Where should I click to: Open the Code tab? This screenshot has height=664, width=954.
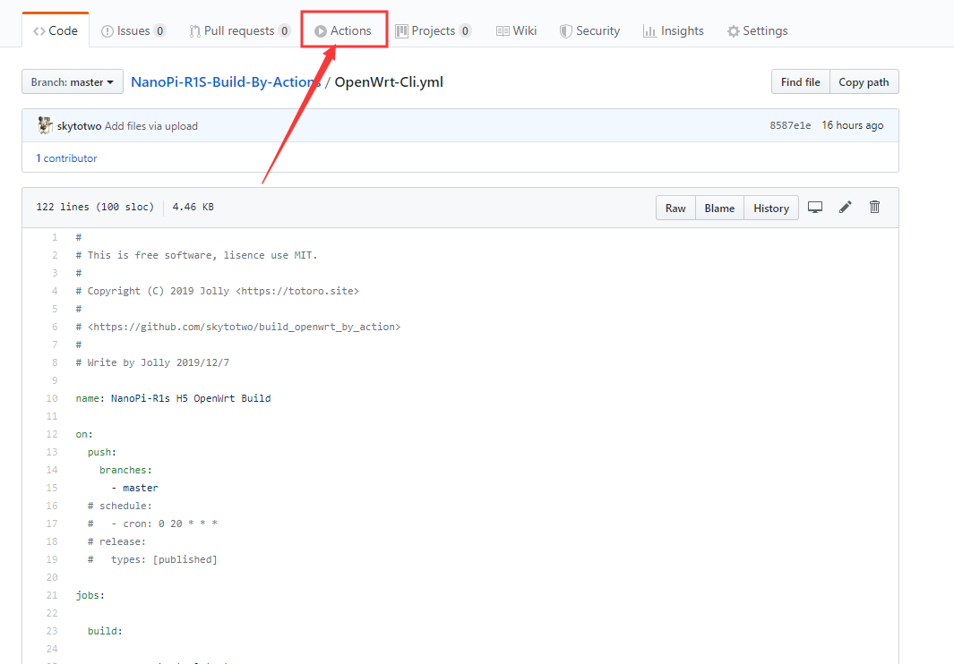pos(56,30)
